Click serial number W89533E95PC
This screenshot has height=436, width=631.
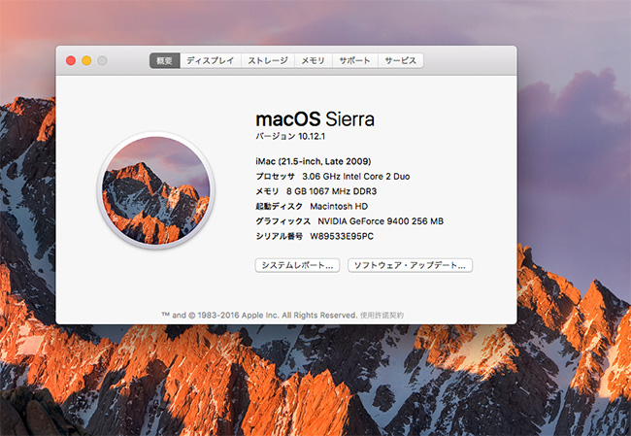pyautogui.click(x=342, y=236)
